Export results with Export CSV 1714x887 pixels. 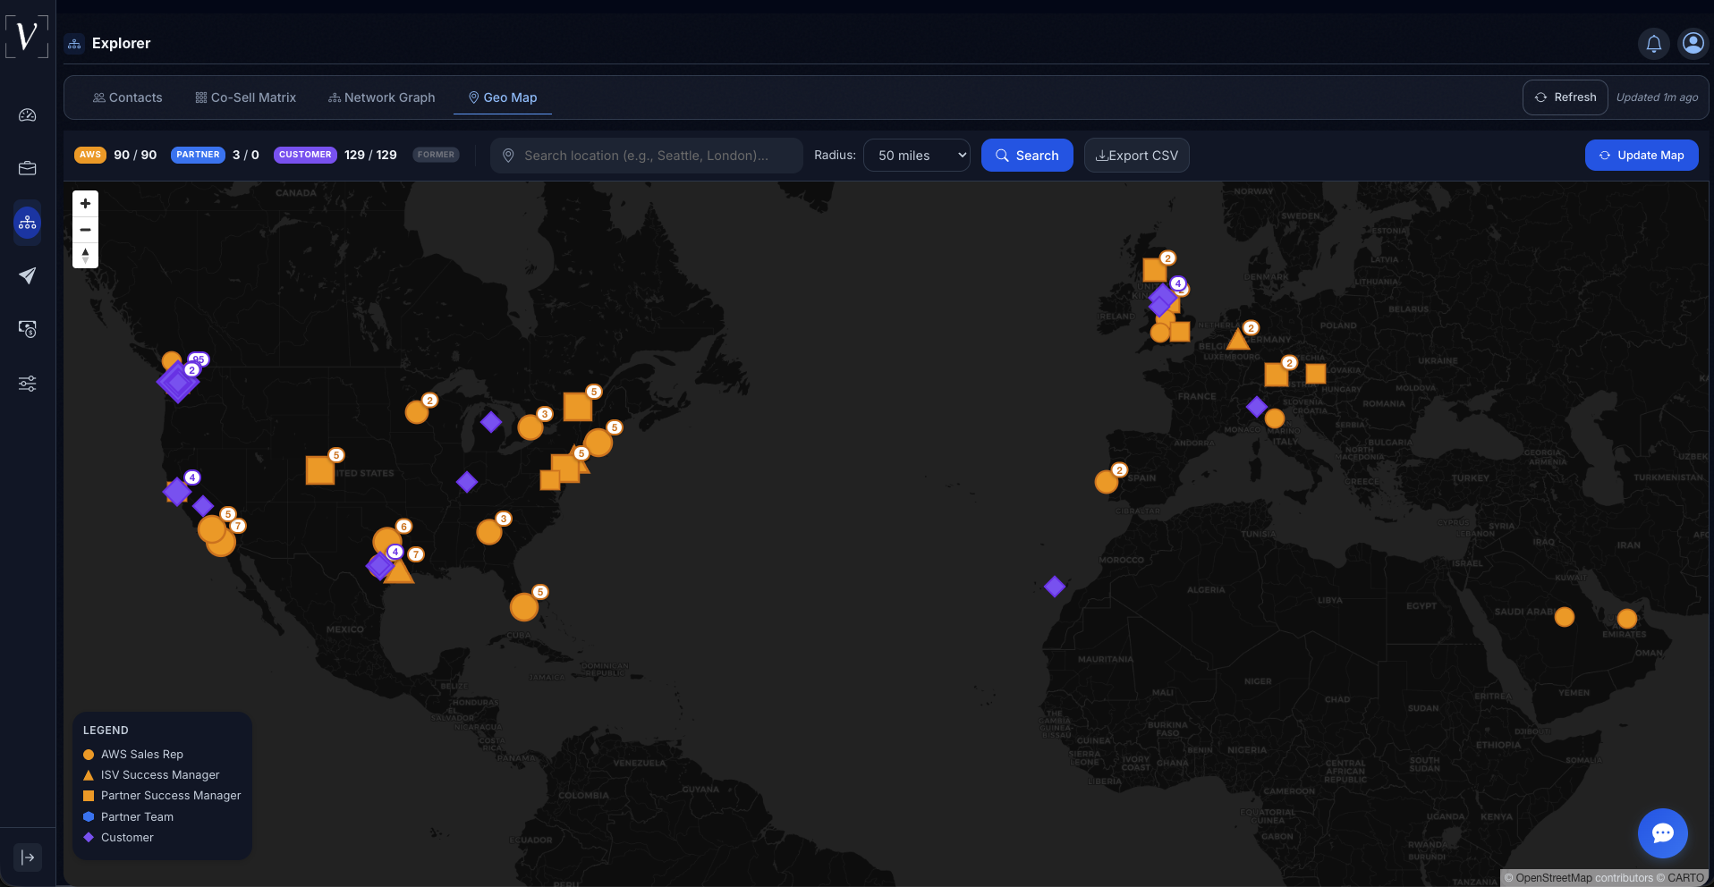1137,156
